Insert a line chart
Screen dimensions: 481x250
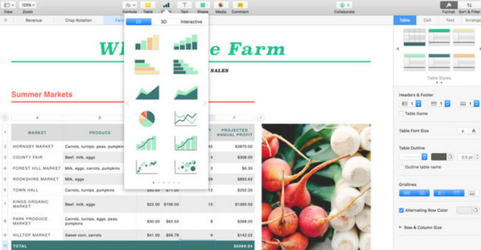[185, 119]
